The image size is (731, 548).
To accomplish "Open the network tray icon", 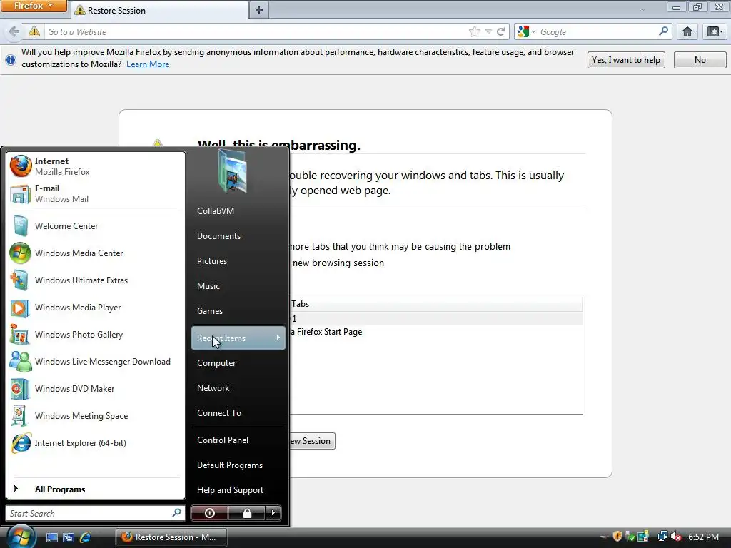I will click(x=662, y=537).
